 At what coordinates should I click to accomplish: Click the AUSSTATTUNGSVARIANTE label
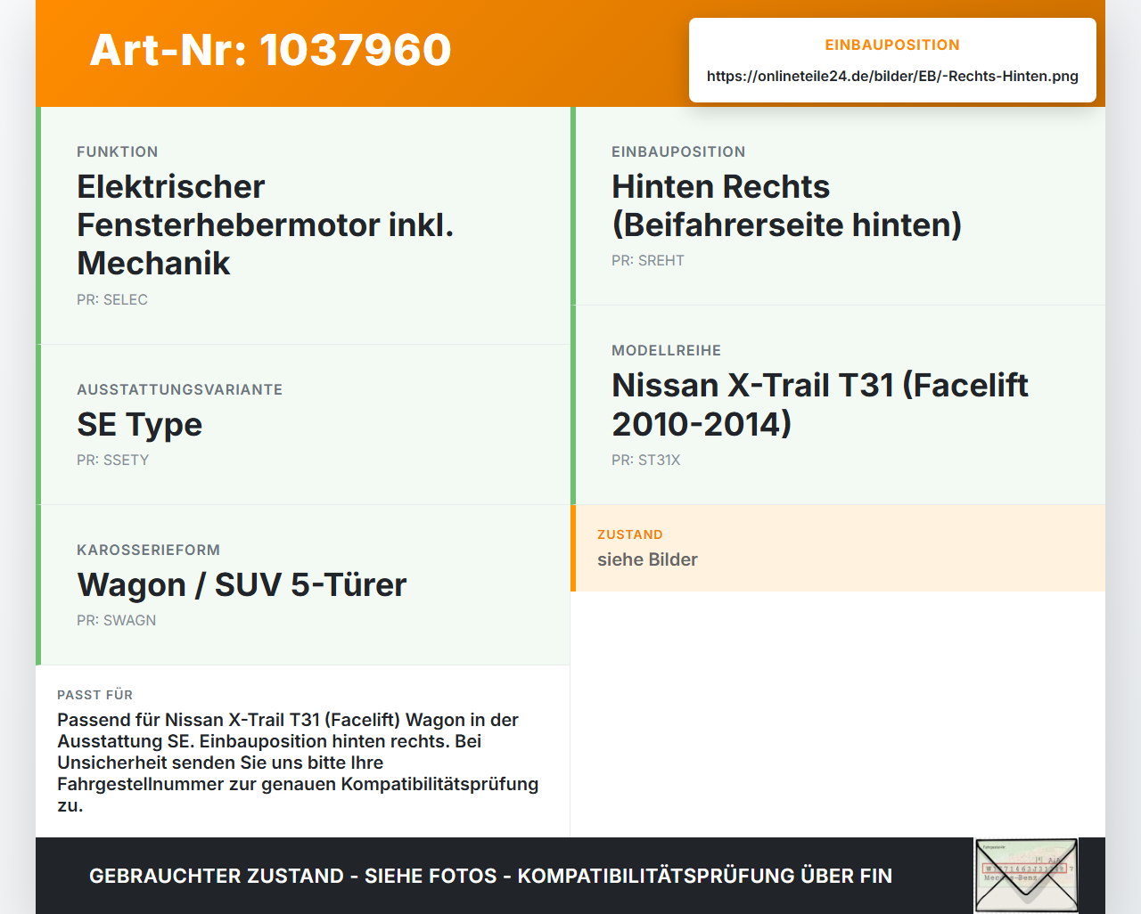tap(180, 390)
